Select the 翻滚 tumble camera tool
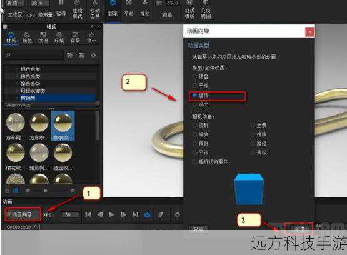The image size is (347, 255). 113,9
